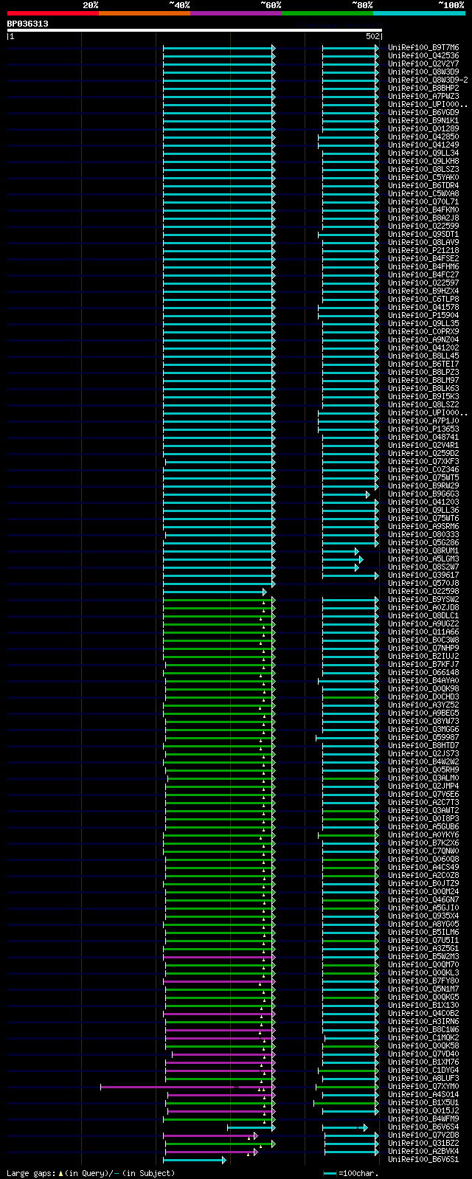Select the UniRef100_Q70L71 hit label
472x1179 pixels.
(423, 201)
